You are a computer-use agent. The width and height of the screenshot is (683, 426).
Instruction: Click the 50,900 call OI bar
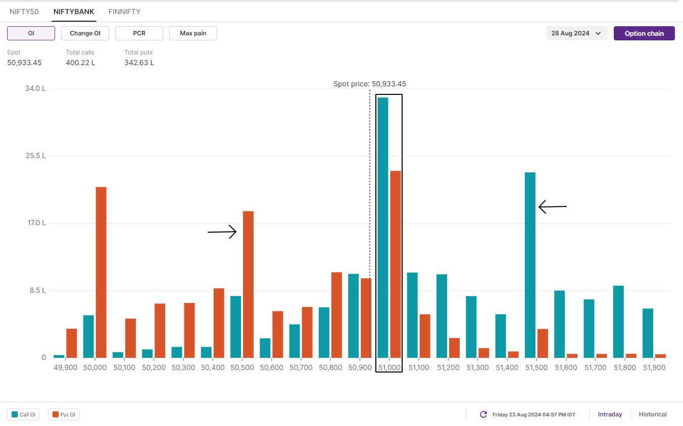tap(353, 316)
